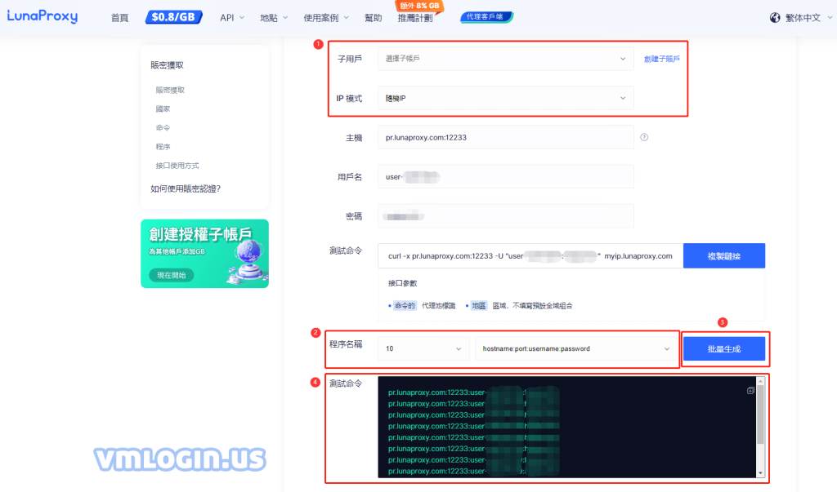Click the 創建子賬戶 link
837x492 pixels.
(x=661, y=60)
